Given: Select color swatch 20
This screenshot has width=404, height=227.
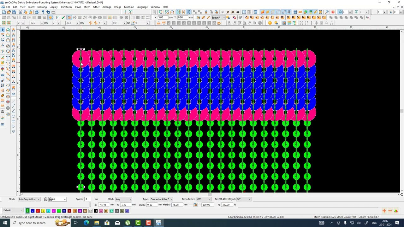Looking at the screenshot, I should (x=127, y=211).
